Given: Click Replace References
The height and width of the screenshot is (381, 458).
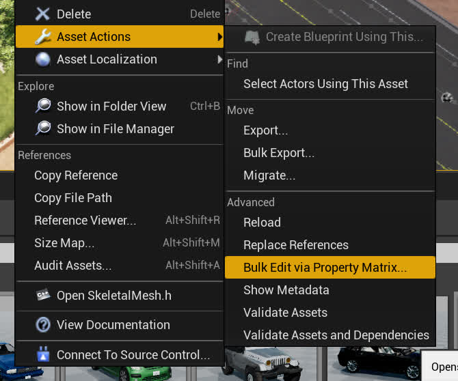Looking at the screenshot, I should (x=295, y=245).
